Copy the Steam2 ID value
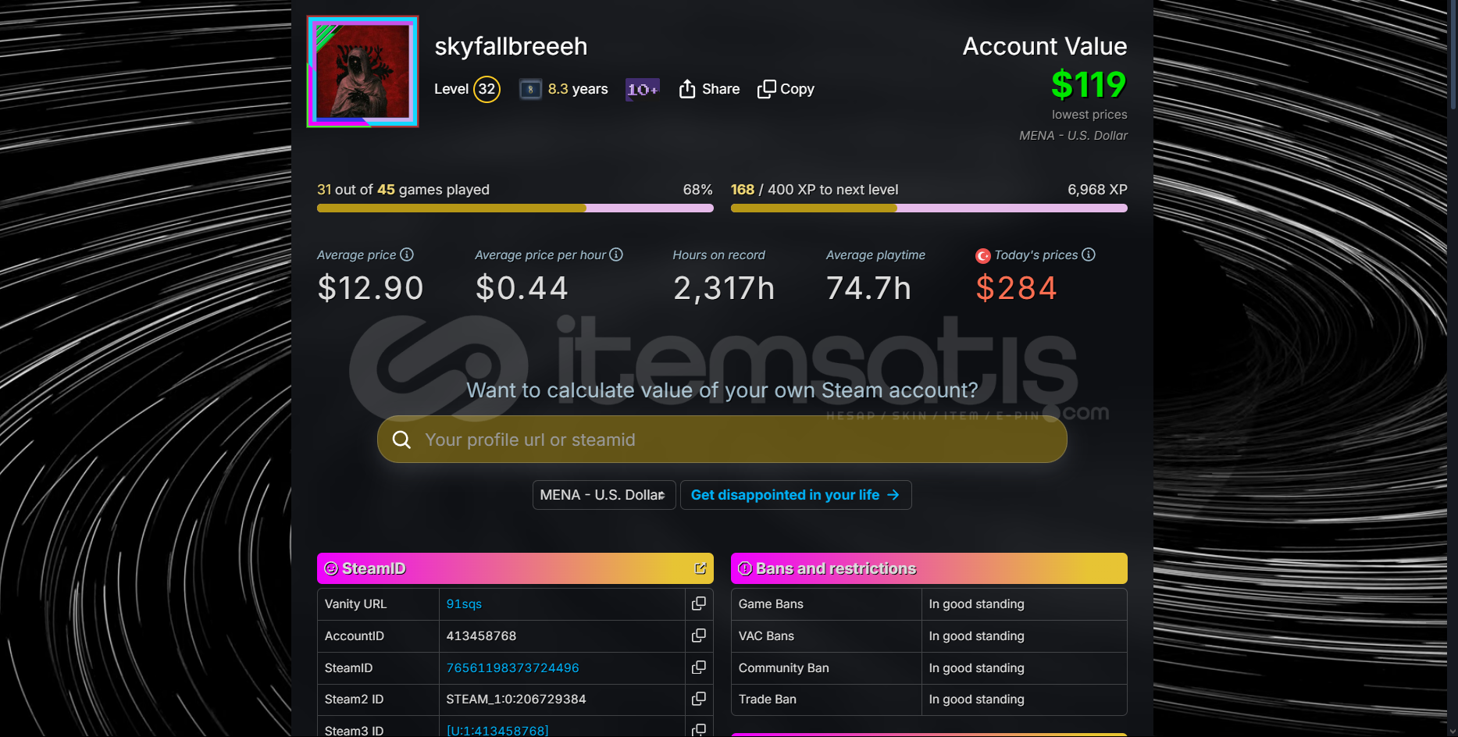 tap(699, 699)
